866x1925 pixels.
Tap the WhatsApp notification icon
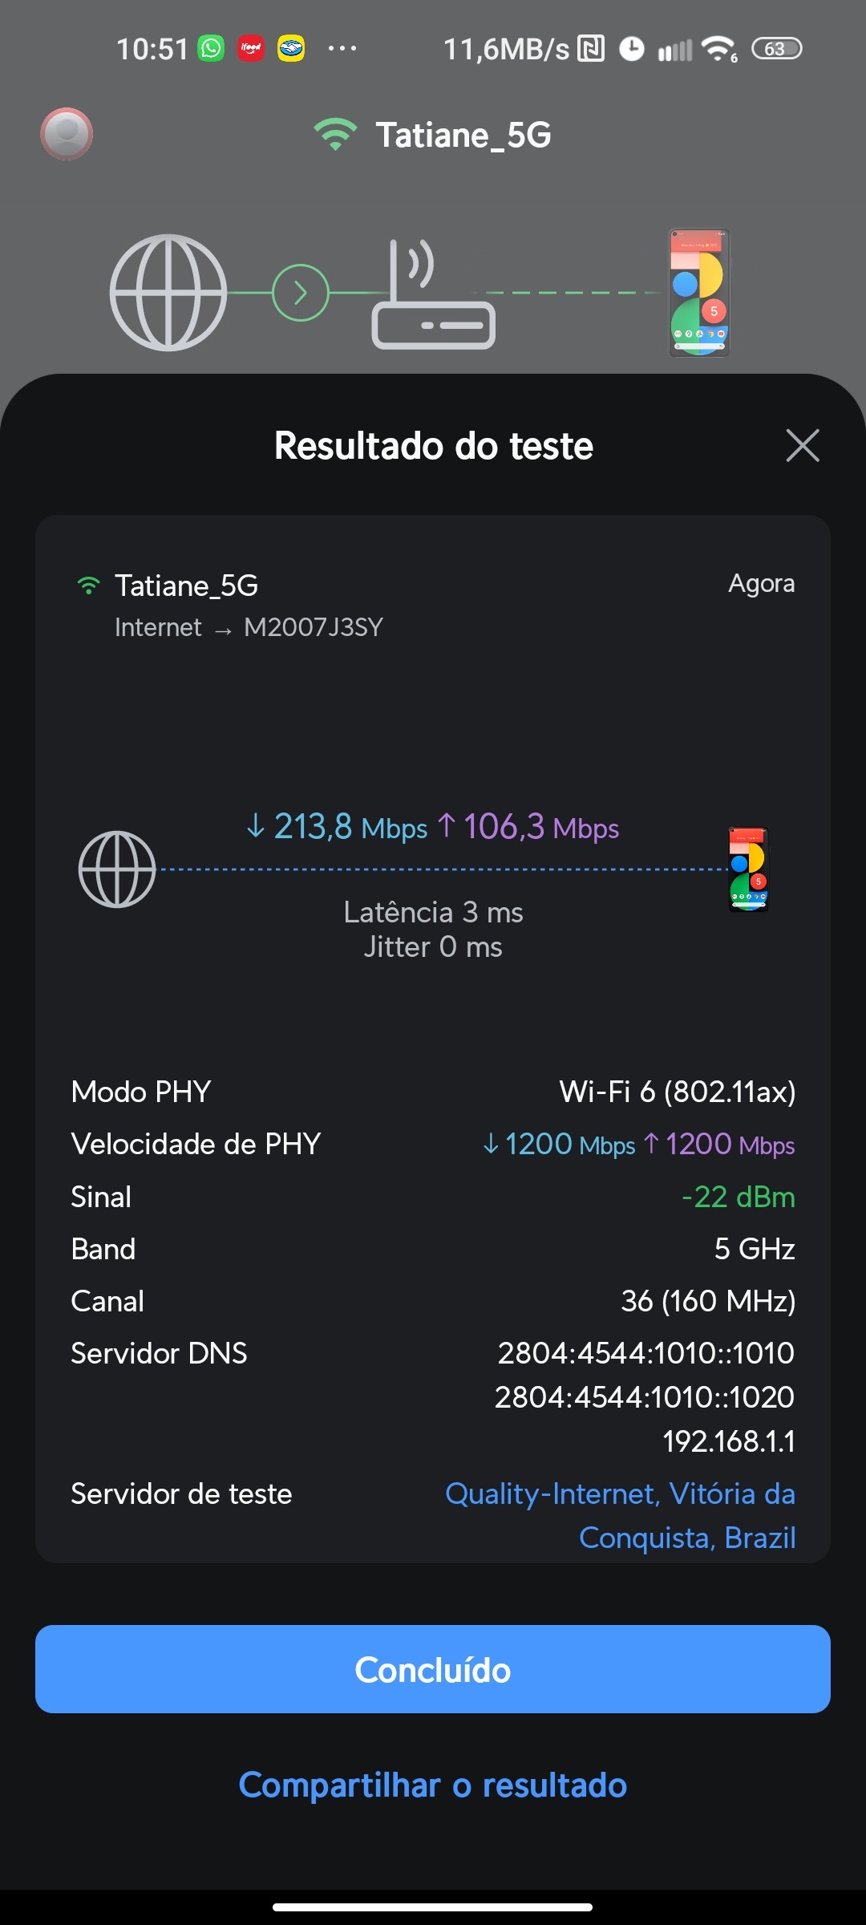tap(212, 49)
